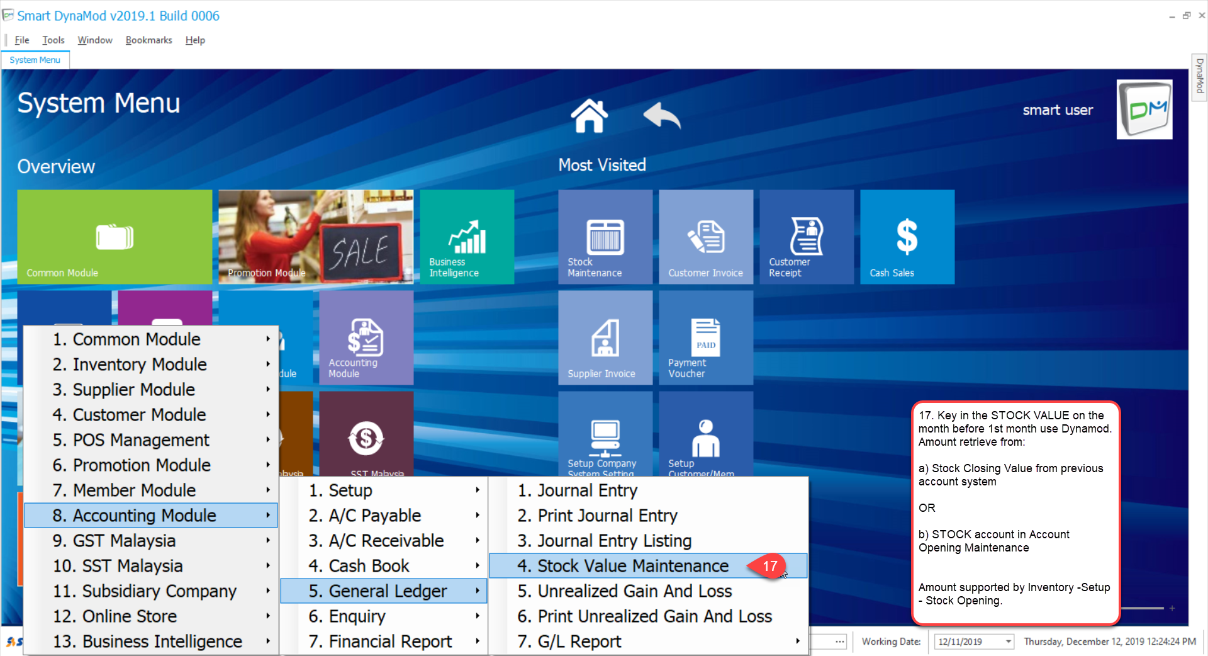Open the Bookmarks menu
This screenshot has width=1208, height=656.
coord(148,40)
